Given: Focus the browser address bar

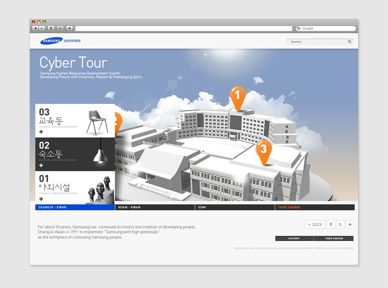Looking at the screenshot, I should tap(183, 29).
